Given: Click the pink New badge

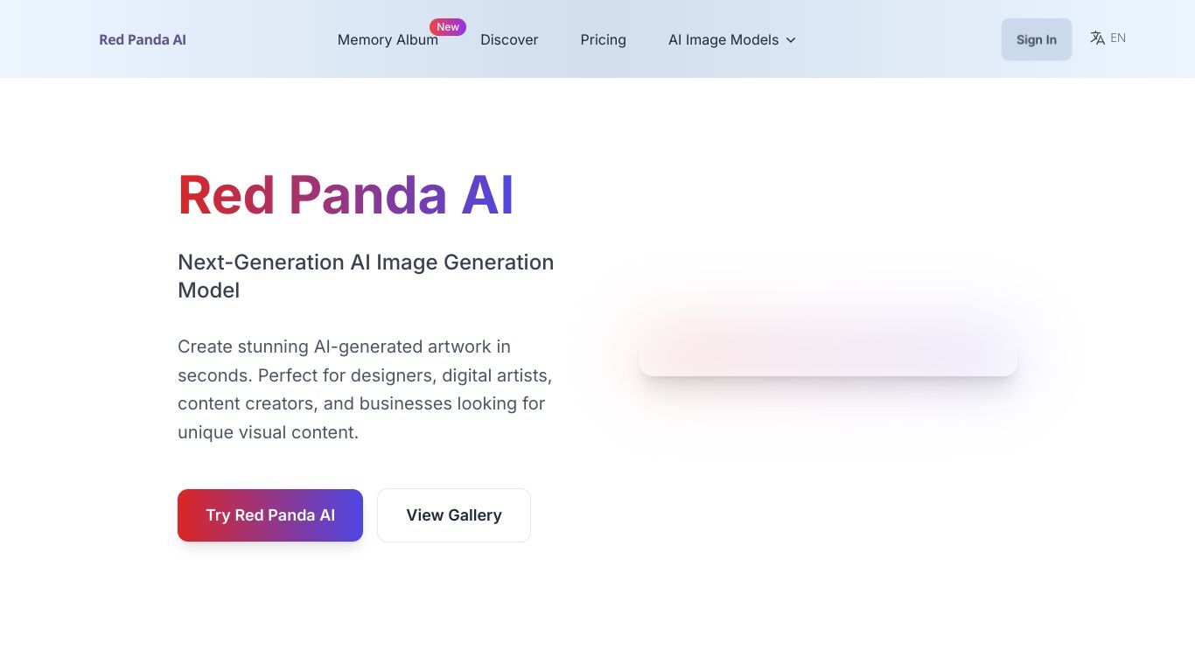Looking at the screenshot, I should [x=448, y=27].
